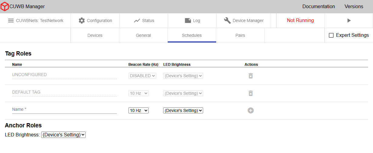The height and width of the screenshot is (153, 373).
Task: Enable the Expert Settings checkbox
Action: [x=331, y=35]
